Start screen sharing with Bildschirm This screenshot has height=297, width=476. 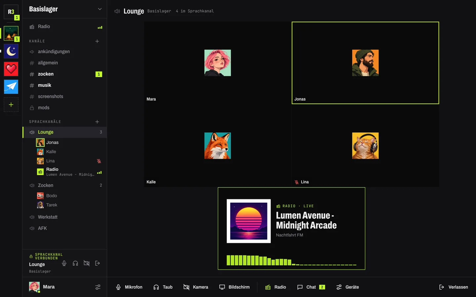click(234, 287)
